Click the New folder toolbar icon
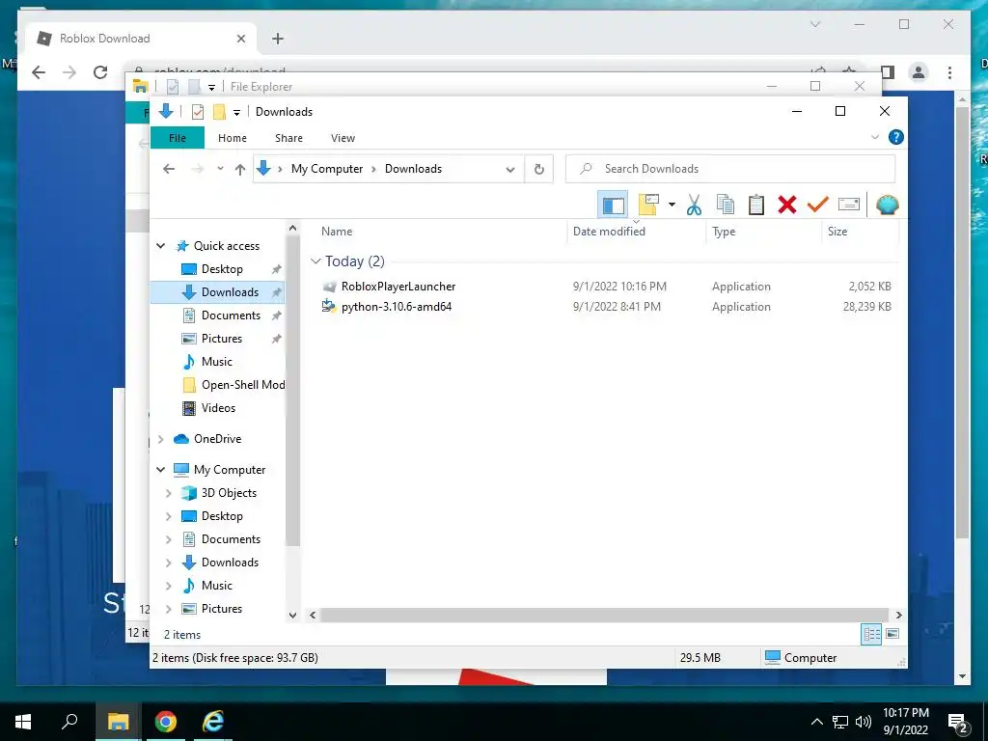Viewport: 988px width, 741px height. pyautogui.click(x=649, y=205)
